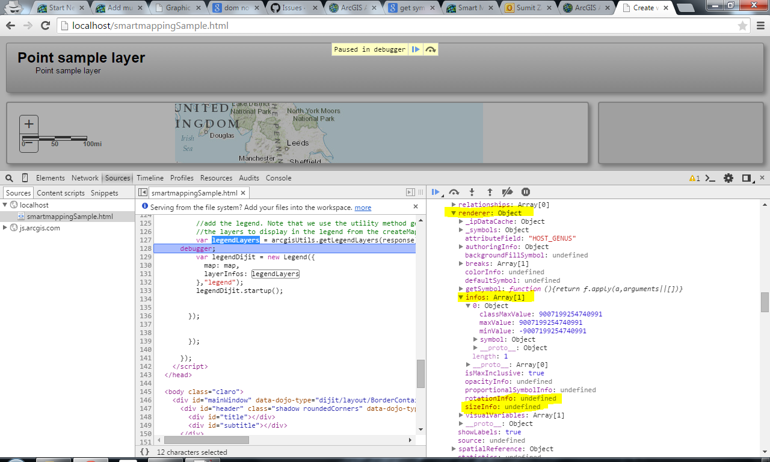Dismiss the workspace info bar
770x462 pixels.
[415, 206]
